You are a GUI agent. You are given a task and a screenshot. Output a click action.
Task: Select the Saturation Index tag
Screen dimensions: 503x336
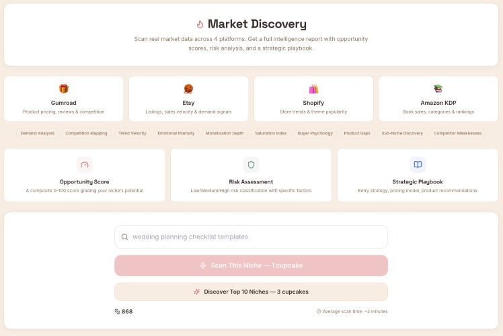tap(271, 133)
